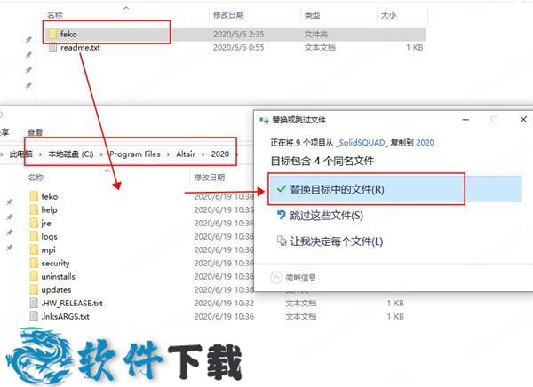Select the feko folder in the upper window
Image resolution: width=533 pixels, height=387 pixels.
click(x=235, y=34)
